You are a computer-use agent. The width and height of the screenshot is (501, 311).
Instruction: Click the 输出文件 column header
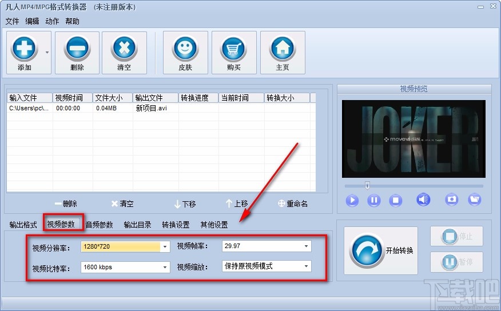point(156,98)
